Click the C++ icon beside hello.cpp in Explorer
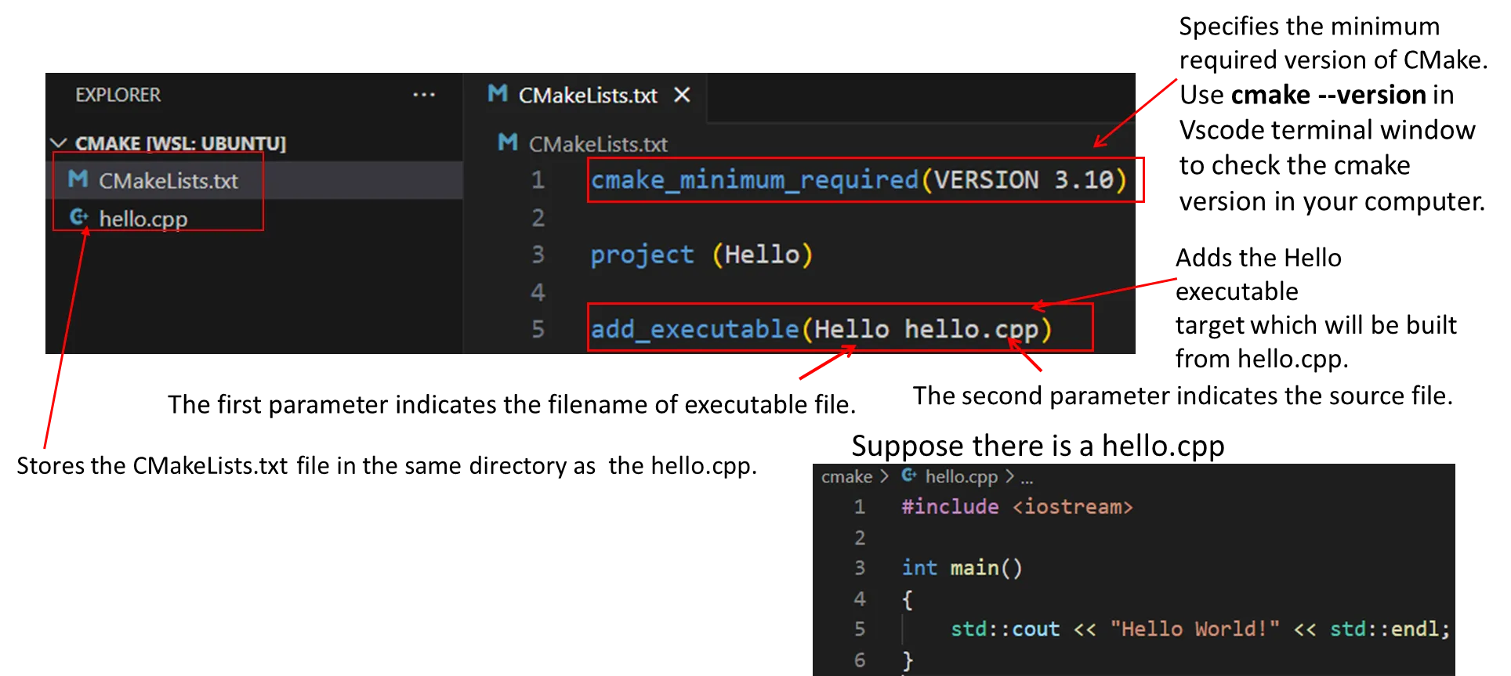 pyautogui.click(x=78, y=217)
